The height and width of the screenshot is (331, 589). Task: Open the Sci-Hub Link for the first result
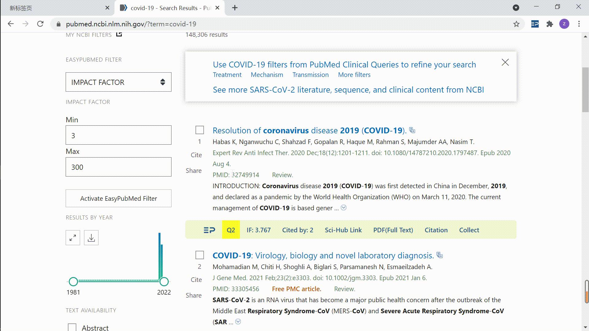coord(343,230)
